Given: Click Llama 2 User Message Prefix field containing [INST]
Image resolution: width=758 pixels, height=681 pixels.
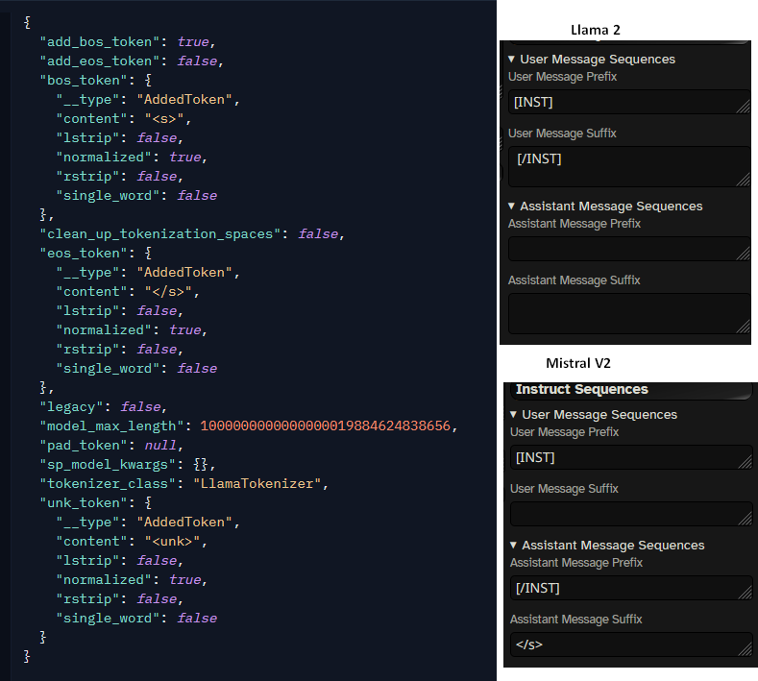Looking at the screenshot, I should [629, 102].
